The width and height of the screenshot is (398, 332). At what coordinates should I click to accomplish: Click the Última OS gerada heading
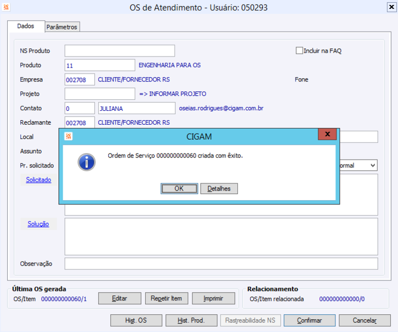click(x=39, y=289)
